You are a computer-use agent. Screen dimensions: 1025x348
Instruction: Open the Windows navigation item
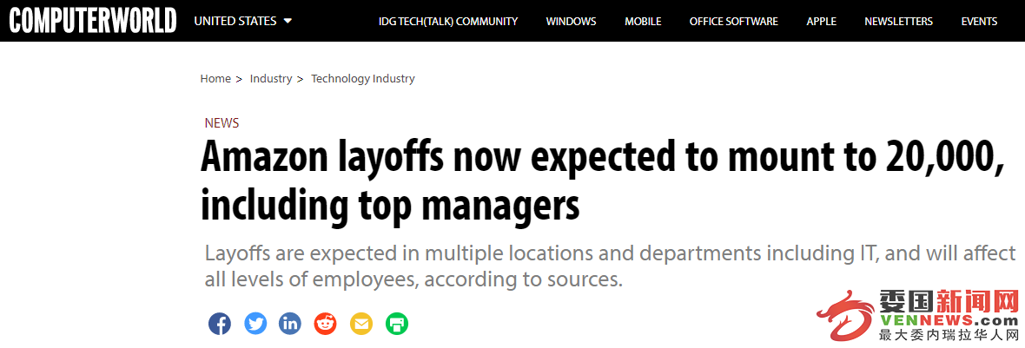click(572, 22)
